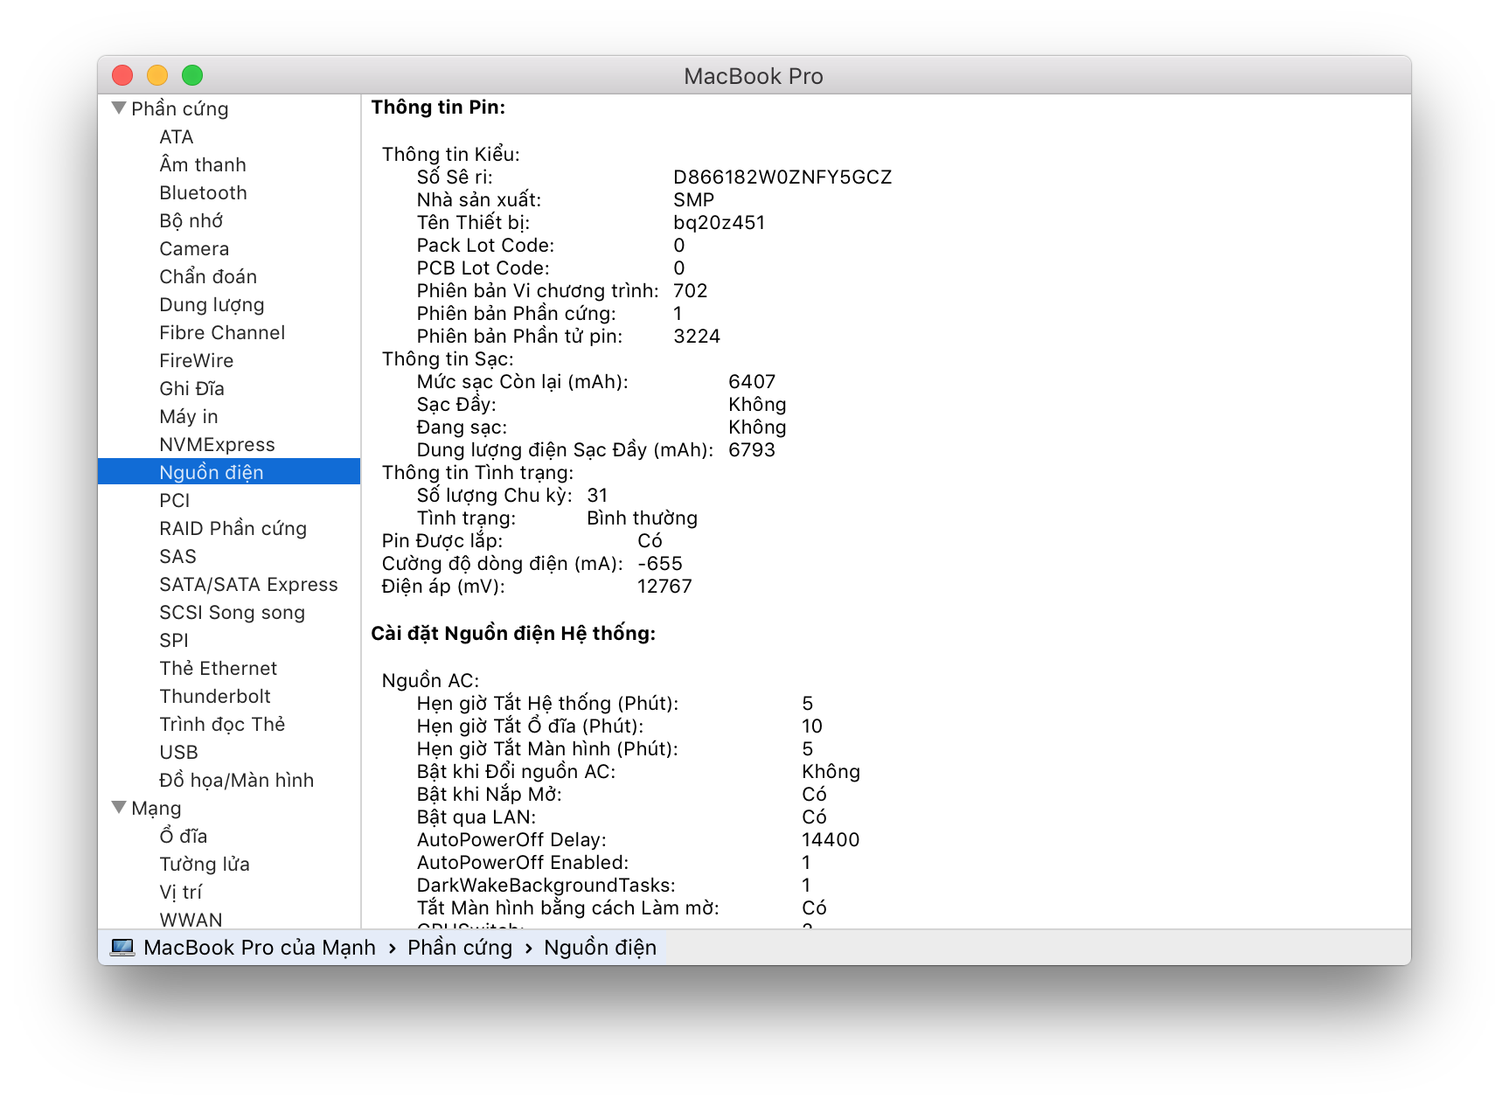Open Tường lửa entry
This screenshot has height=1105, width=1509.
(x=205, y=865)
